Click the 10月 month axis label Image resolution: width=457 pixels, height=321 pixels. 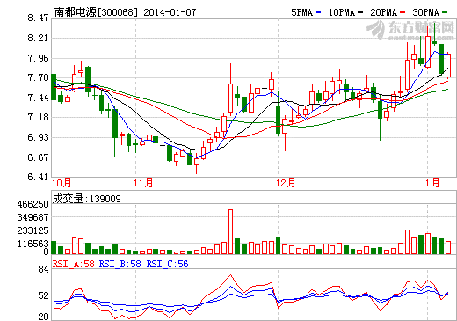pyautogui.click(x=62, y=183)
